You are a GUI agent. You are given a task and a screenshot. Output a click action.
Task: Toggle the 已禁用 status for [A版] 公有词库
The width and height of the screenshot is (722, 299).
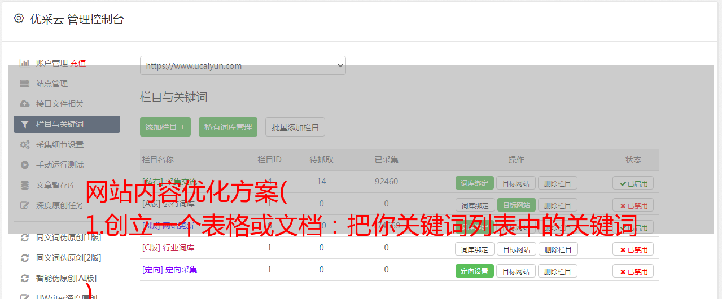pos(633,205)
